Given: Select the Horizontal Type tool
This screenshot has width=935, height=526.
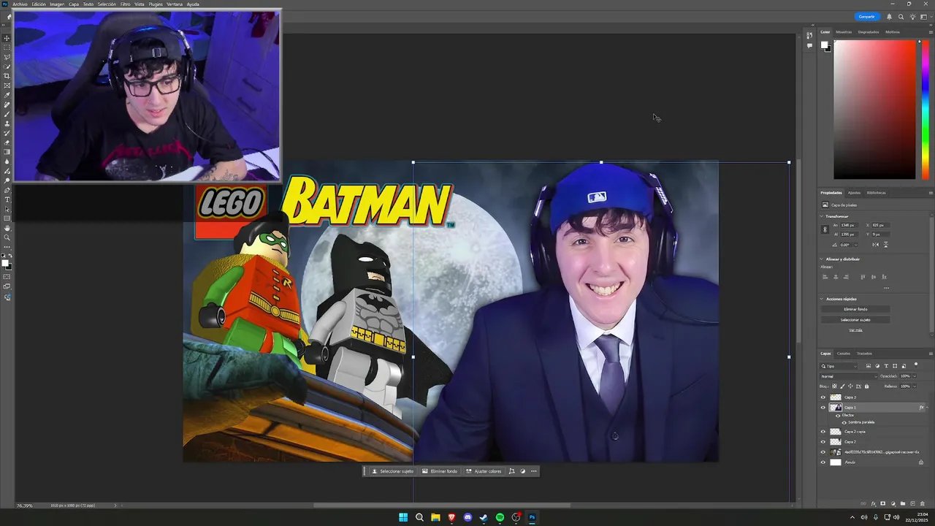Looking at the screenshot, I should (7, 199).
